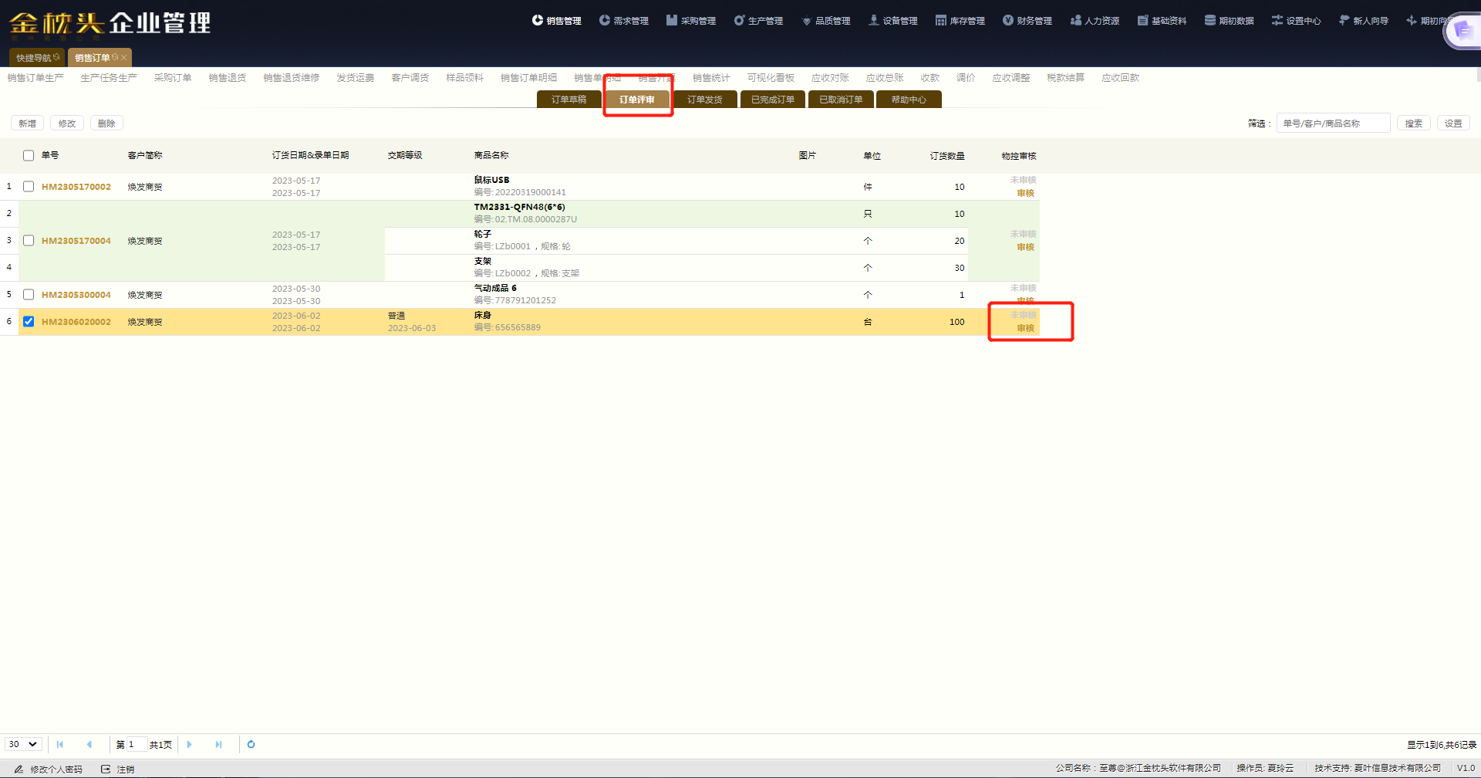Click the floating purple assistant icon
The width and height of the screenshot is (1481, 778).
click(x=1462, y=31)
